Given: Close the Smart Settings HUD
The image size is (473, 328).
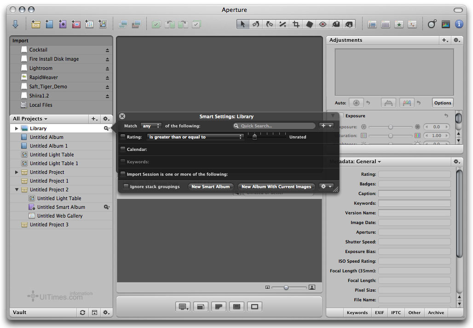Looking at the screenshot, I should tap(122, 116).
